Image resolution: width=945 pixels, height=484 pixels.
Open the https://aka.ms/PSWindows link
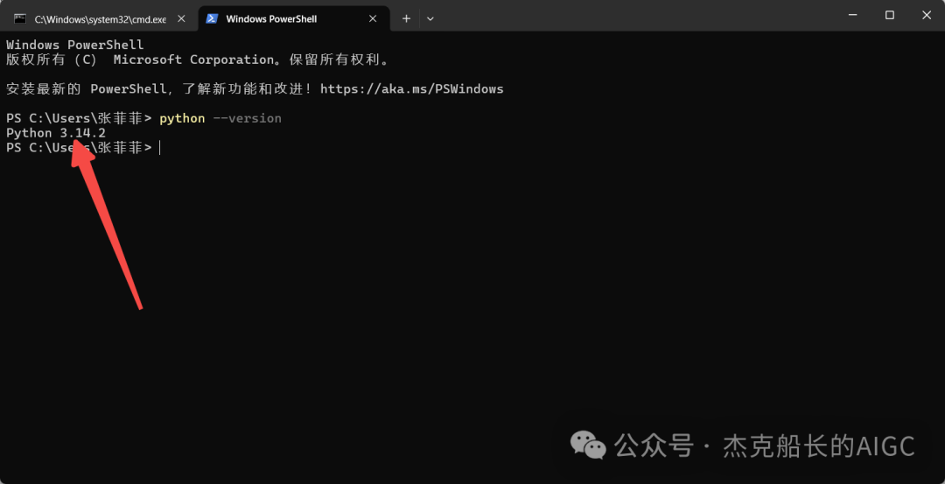coord(411,89)
